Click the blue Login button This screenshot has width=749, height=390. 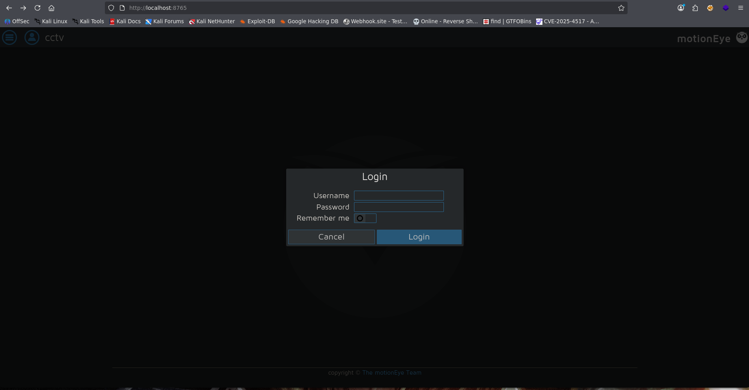[x=419, y=237]
